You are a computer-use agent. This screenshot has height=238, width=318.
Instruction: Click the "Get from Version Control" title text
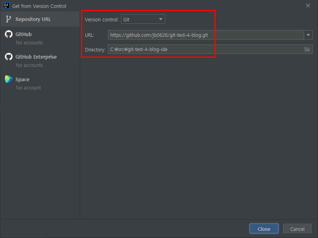tap(39, 6)
